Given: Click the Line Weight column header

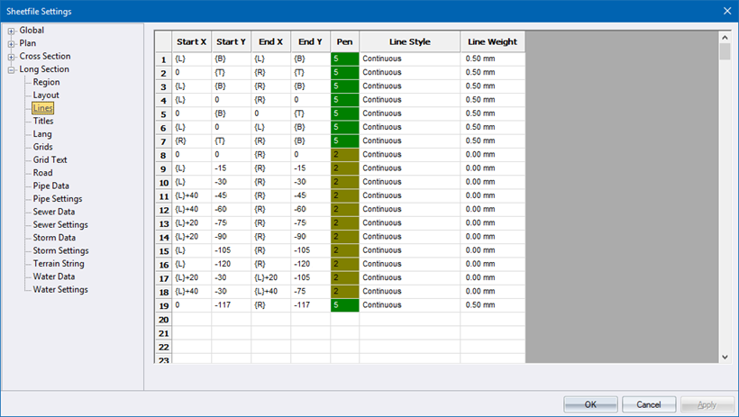Looking at the screenshot, I should tap(492, 41).
